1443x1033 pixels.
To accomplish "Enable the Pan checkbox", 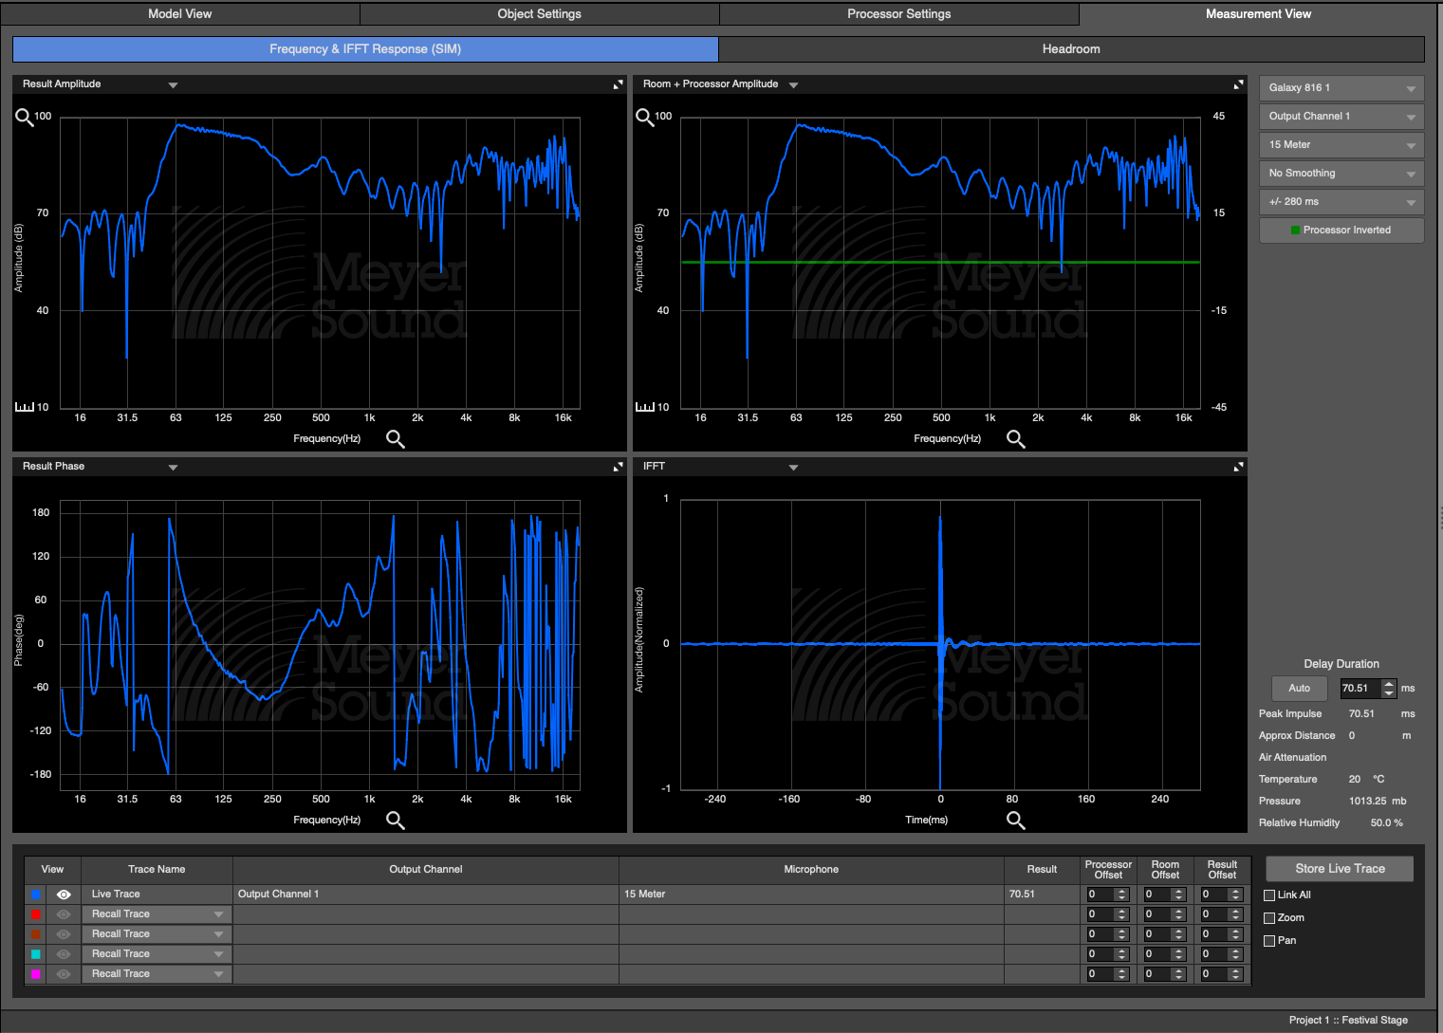I will pyautogui.click(x=1269, y=941).
